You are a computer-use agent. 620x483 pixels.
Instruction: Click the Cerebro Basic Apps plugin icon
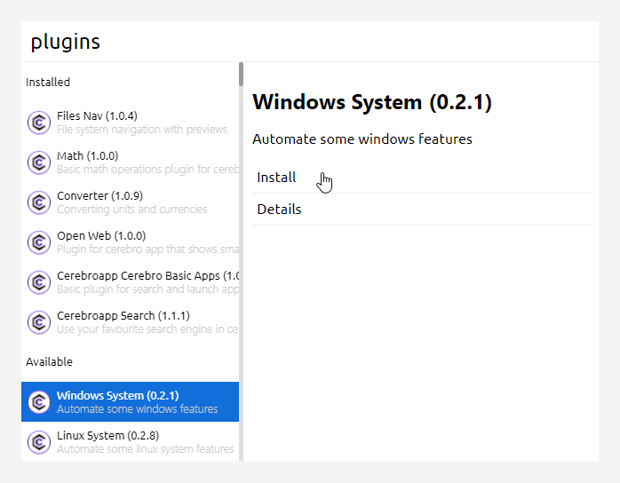tap(39, 282)
